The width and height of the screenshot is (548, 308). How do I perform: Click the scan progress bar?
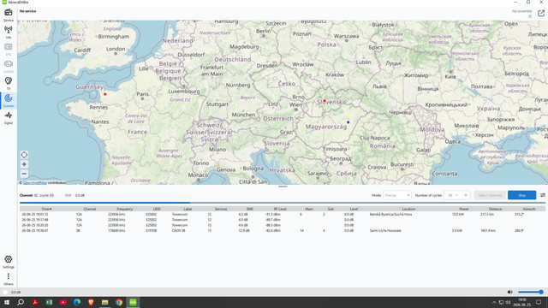point(283,203)
